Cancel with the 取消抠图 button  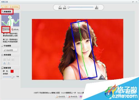pyautogui.click(x=73, y=97)
